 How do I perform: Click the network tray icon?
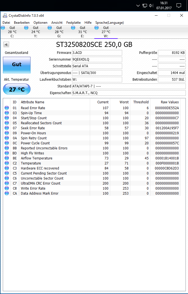pyautogui.click(x=145, y=6)
